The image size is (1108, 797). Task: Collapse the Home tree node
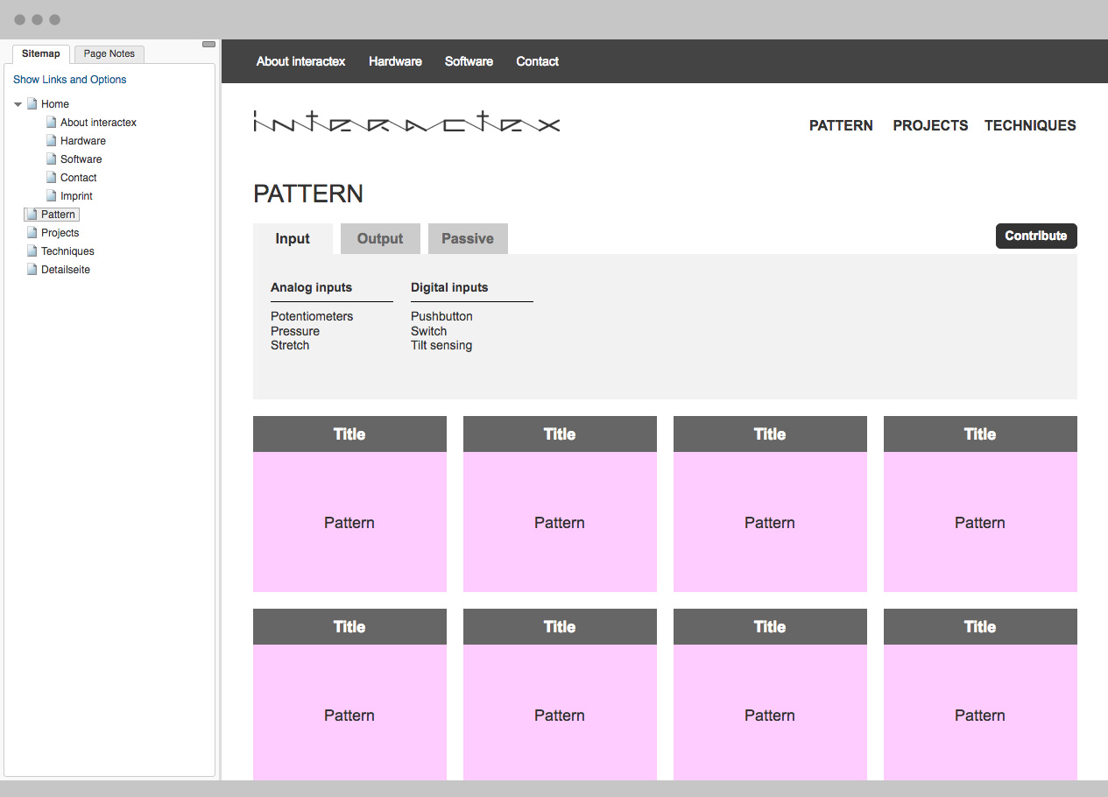tap(18, 104)
